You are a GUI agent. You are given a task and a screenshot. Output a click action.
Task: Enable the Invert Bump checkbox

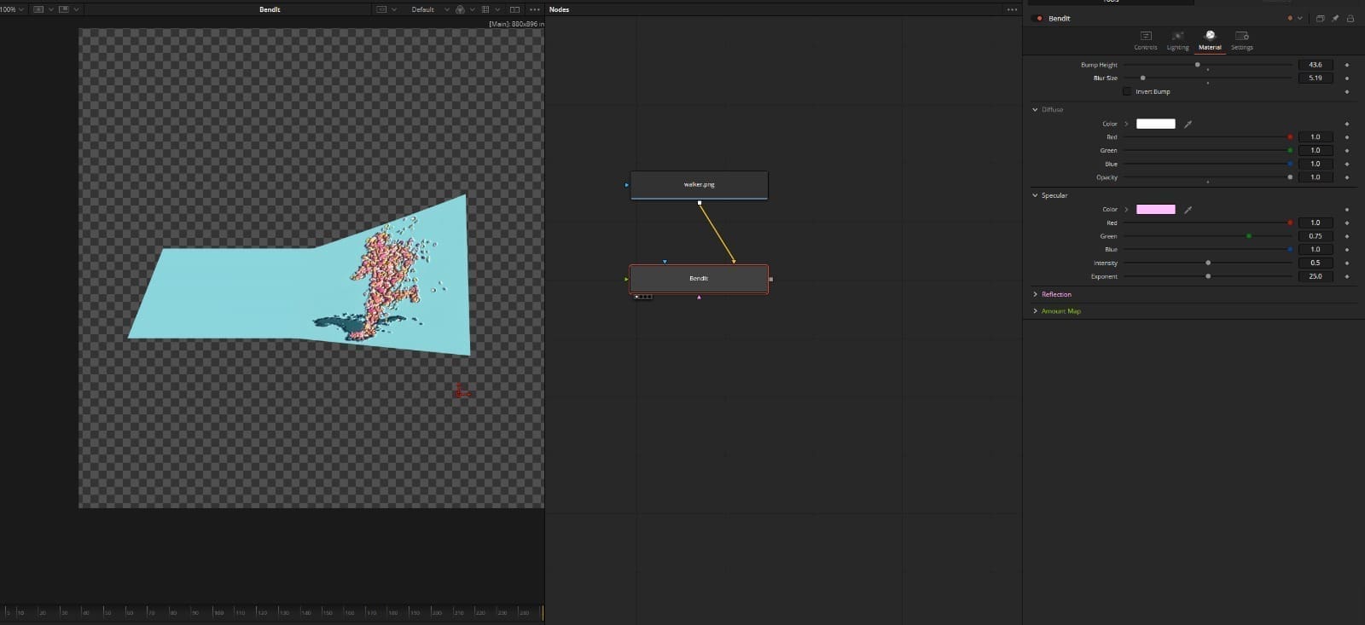tap(1127, 91)
